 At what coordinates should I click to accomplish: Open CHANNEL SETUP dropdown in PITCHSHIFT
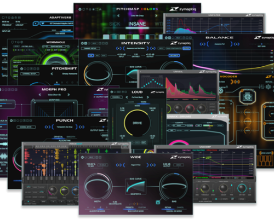click(x=30, y=74)
